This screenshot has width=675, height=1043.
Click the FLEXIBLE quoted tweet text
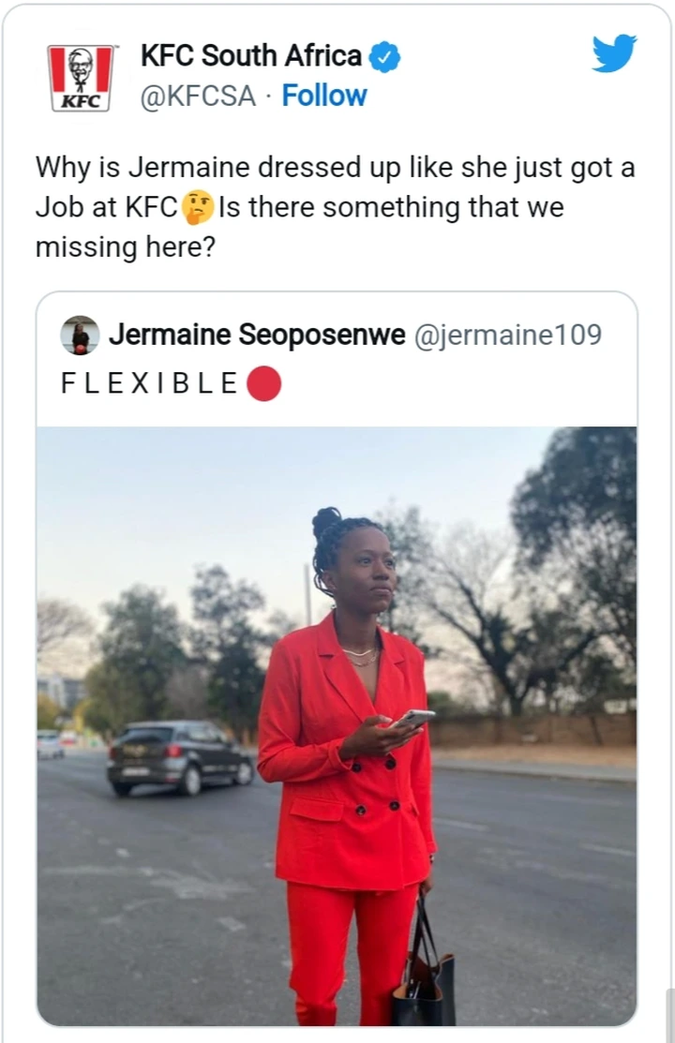pyautogui.click(x=150, y=383)
